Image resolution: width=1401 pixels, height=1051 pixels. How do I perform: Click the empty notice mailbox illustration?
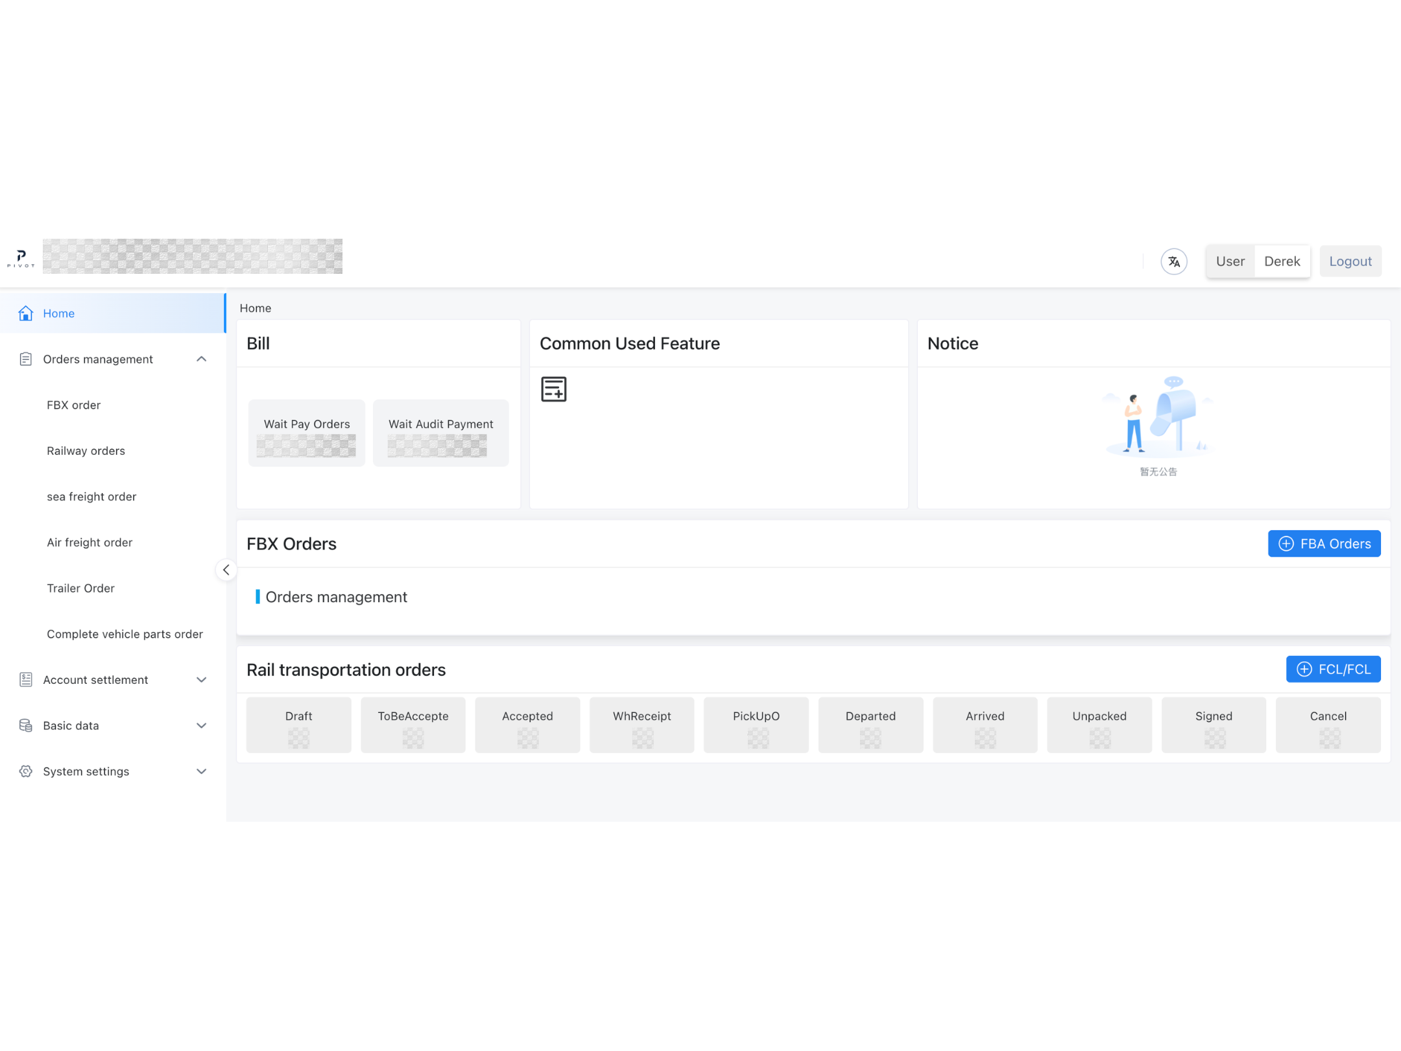(1158, 416)
